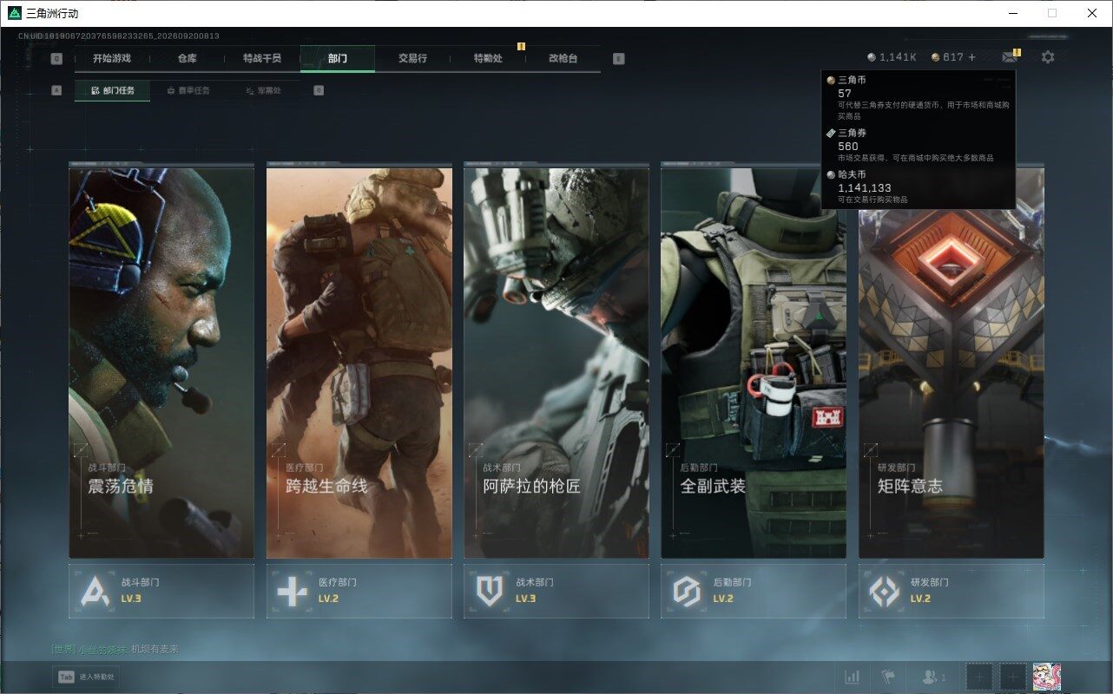Click the 哈夫币 label in the tooltip
The height and width of the screenshot is (694, 1113).
coord(852,174)
